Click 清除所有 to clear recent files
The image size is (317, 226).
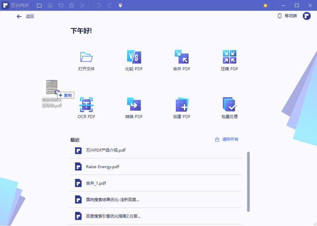(x=227, y=139)
